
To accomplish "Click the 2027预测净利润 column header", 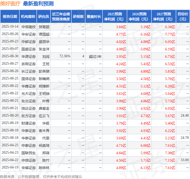I will coord(164,16).
